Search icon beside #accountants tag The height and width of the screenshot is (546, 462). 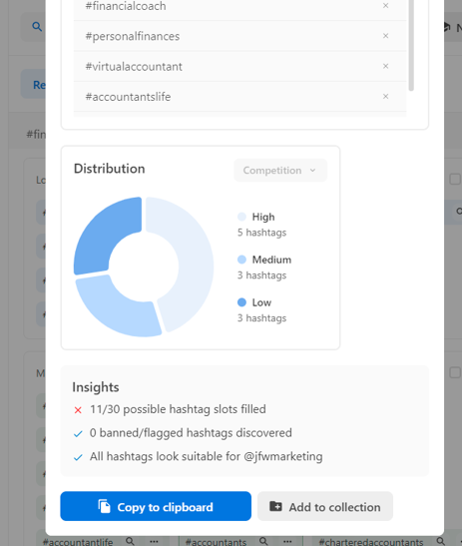(263, 541)
